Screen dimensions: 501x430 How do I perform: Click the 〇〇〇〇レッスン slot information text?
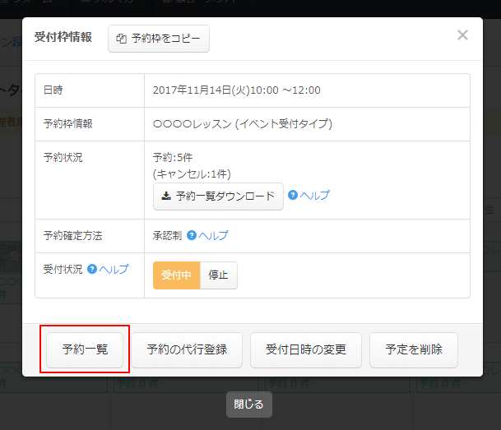pos(243,124)
